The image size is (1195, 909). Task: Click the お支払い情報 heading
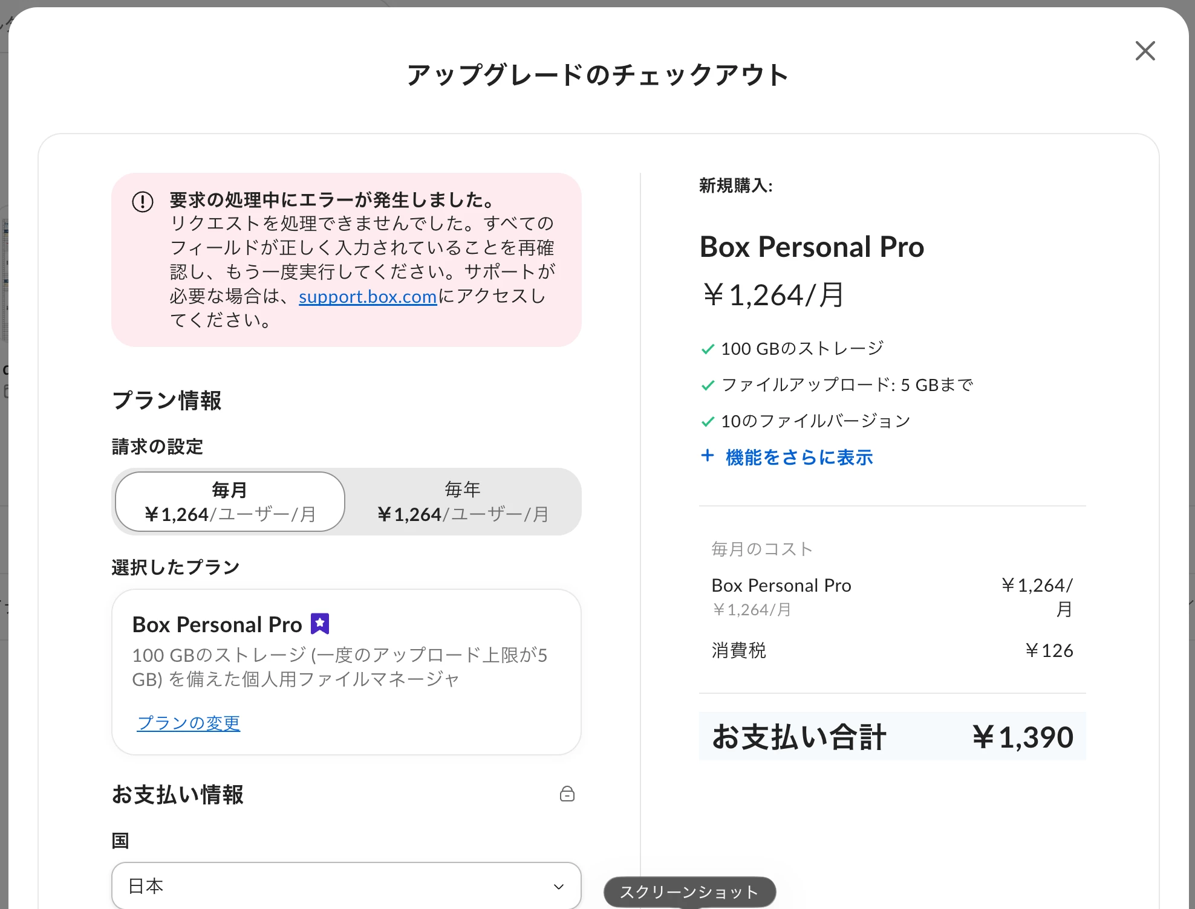(x=178, y=794)
